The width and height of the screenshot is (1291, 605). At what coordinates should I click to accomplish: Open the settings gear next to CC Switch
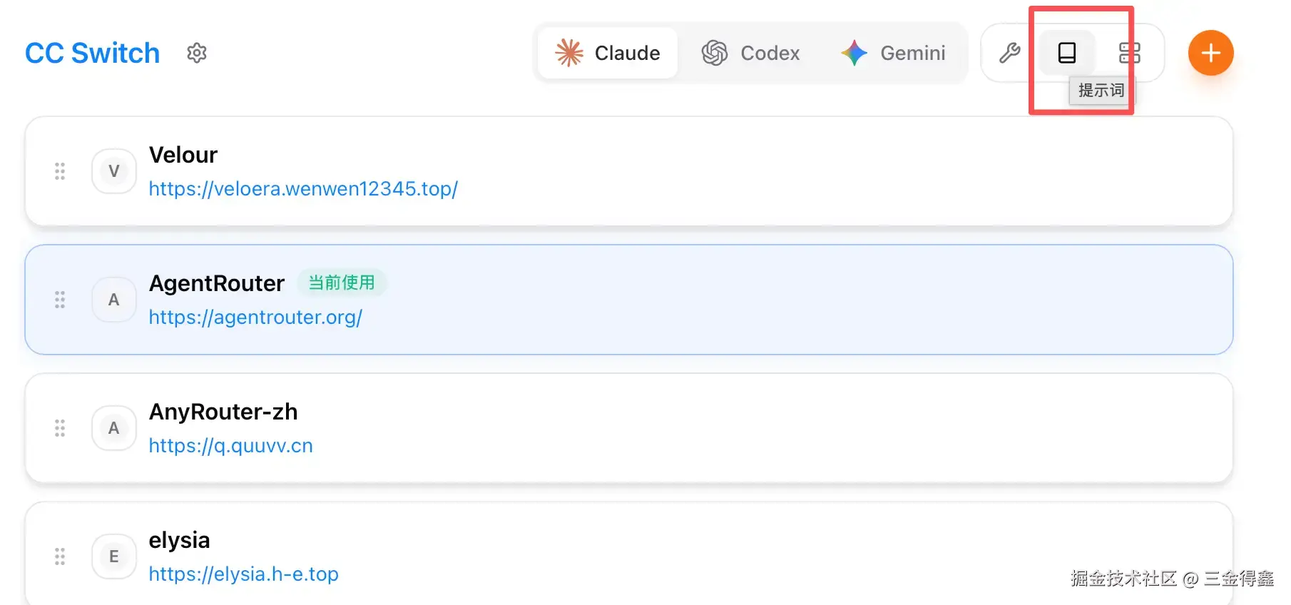coord(197,53)
